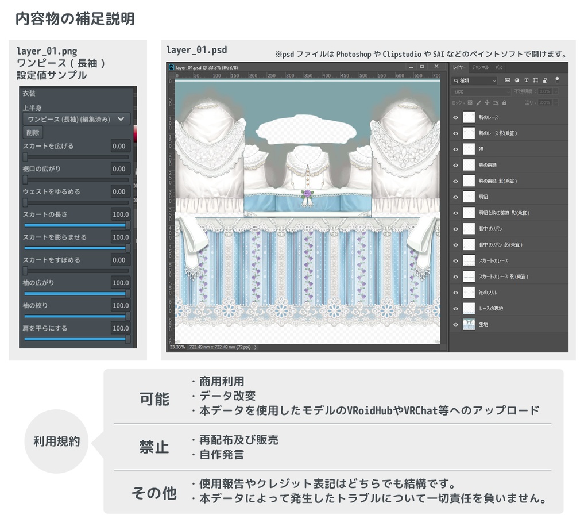Select the filter for pixel layers icon
Screen dimensions: 588x526
(508, 80)
